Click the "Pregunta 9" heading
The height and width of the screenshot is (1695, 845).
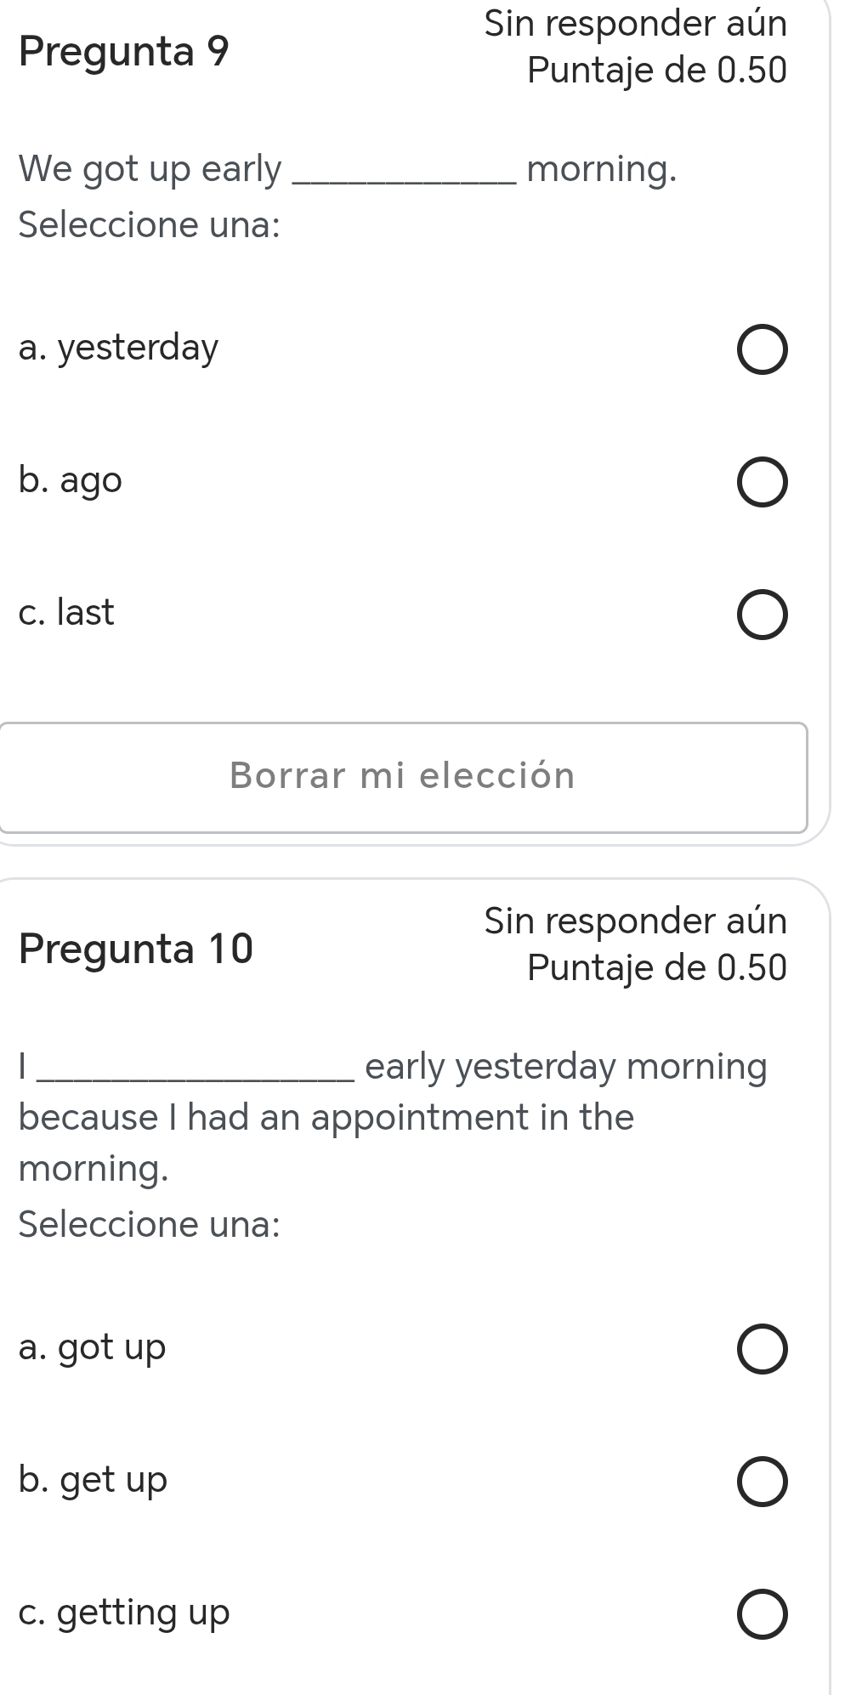[x=124, y=52]
